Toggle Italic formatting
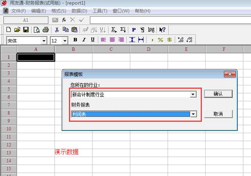The width and height of the screenshot is (251, 176). [x=84, y=40]
